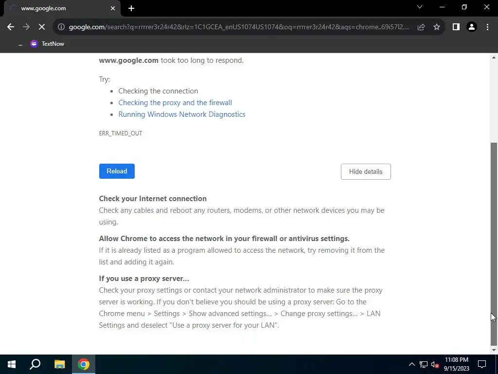The width and height of the screenshot is (498, 374).
Task: Click Hide details button
Action: click(x=366, y=172)
